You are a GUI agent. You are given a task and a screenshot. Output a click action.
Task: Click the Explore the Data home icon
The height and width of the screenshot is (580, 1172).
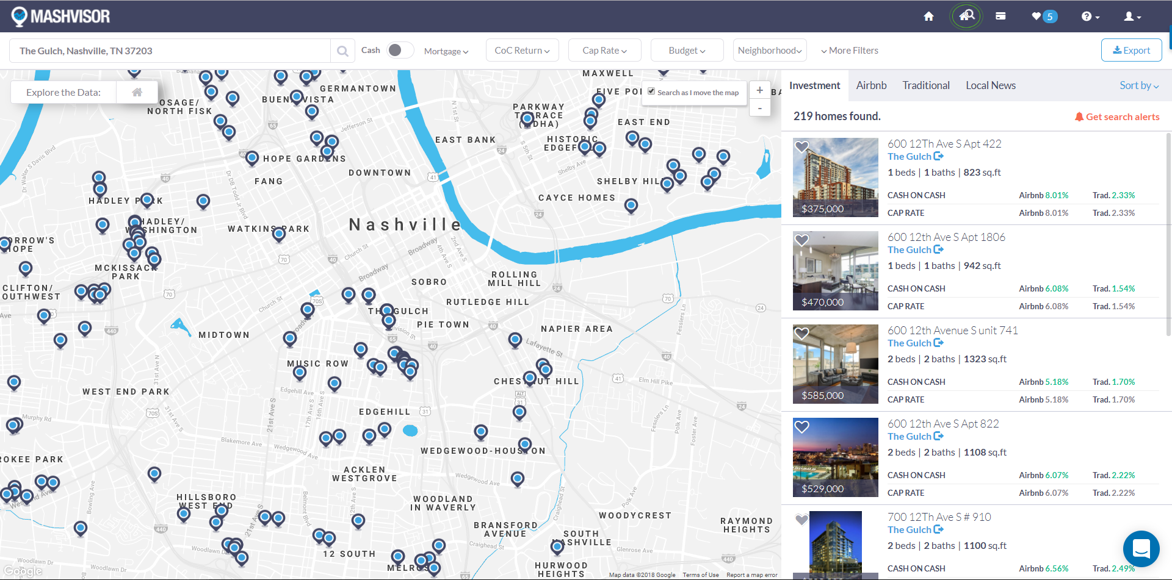pyautogui.click(x=137, y=92)
